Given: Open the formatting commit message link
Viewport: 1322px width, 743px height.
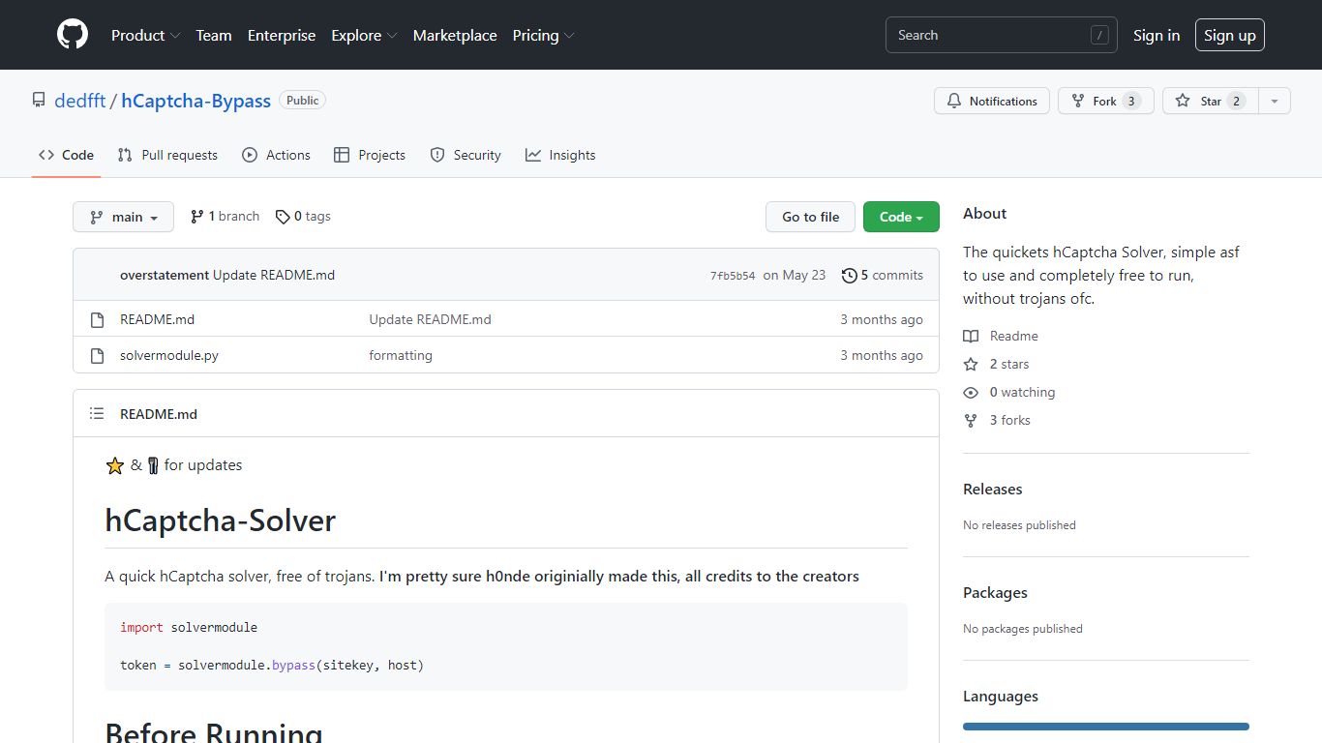Looking at the screenshot, I should coord(401,355).
